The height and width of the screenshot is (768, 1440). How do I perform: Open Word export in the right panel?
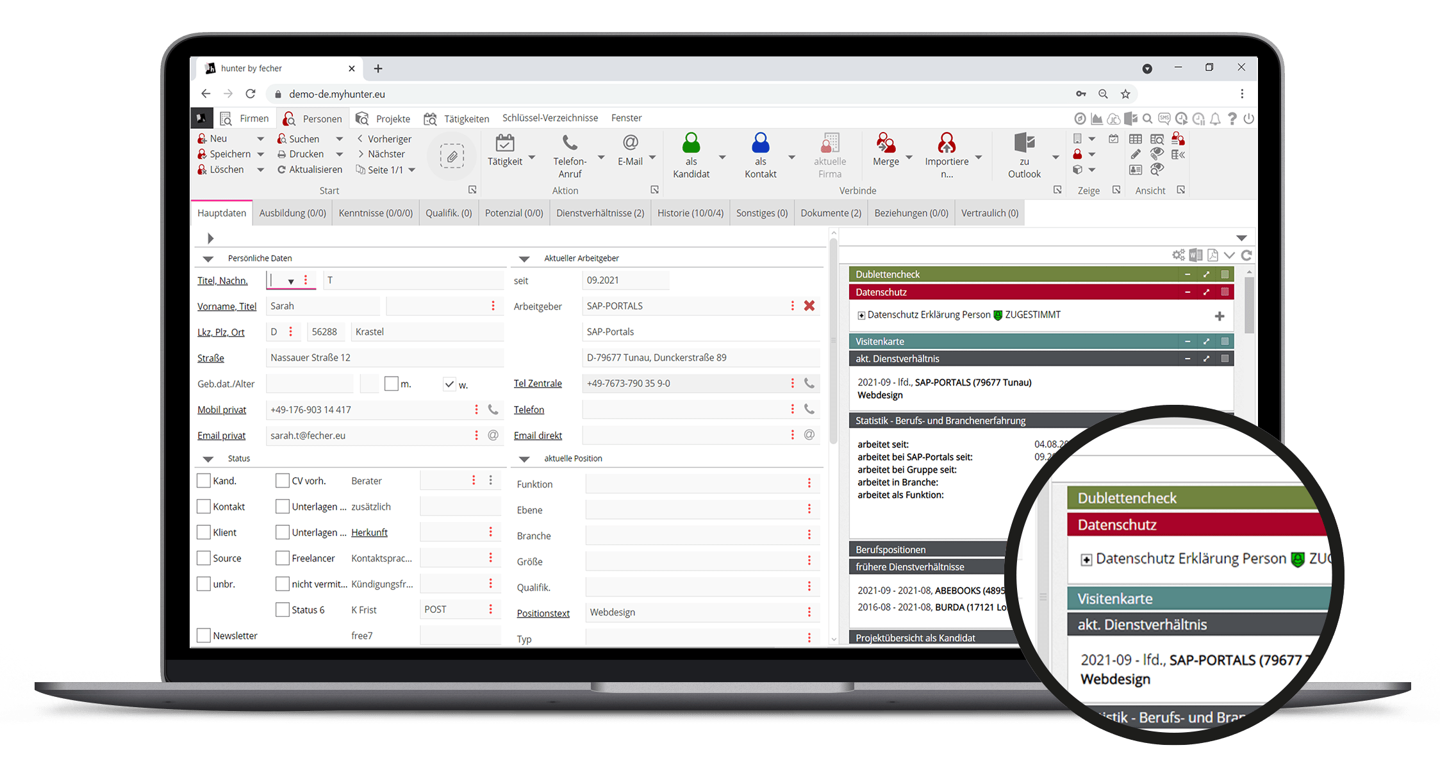[x=1195, y=255]
